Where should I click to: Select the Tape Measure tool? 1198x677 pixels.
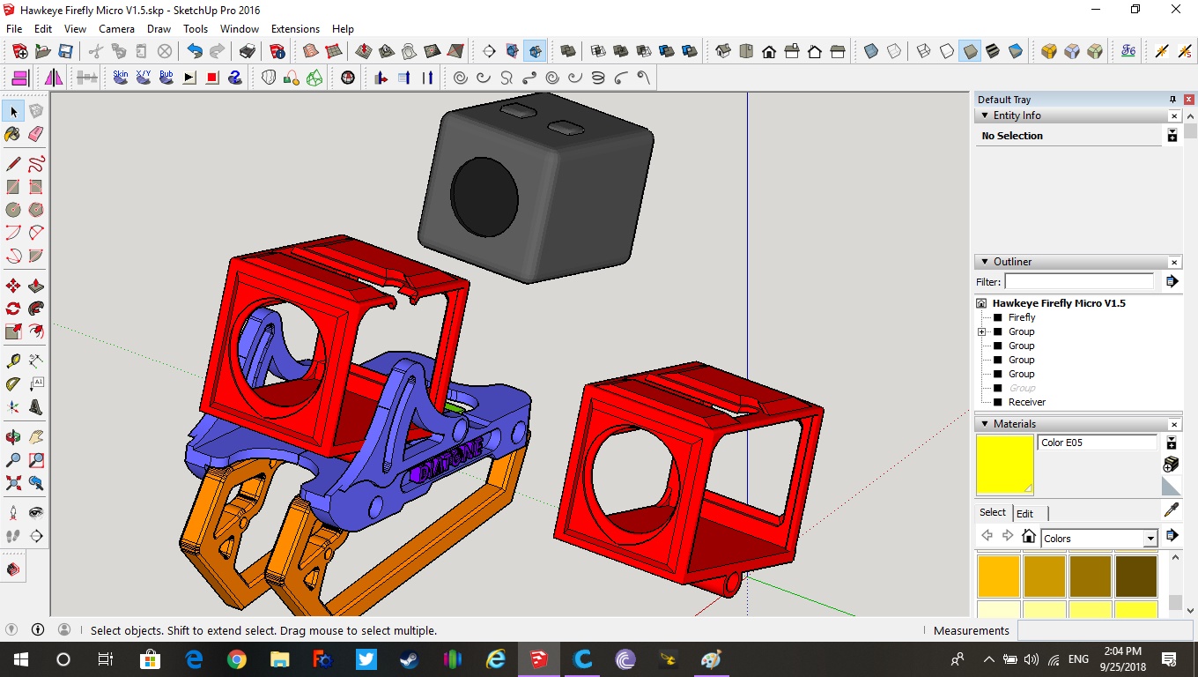(13, 361)
